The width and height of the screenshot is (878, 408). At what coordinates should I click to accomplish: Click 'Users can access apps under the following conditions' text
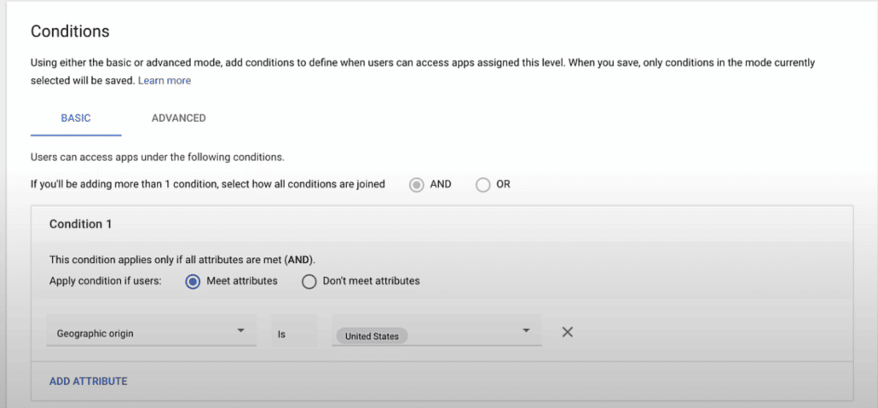click(158, 158)
